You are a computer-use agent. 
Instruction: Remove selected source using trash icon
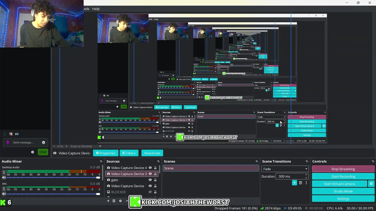tap(114, 201)
